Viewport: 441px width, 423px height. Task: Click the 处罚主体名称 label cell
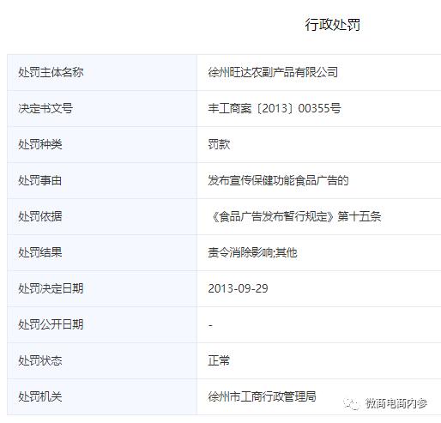pyautogui.click(x=102, y=72)
